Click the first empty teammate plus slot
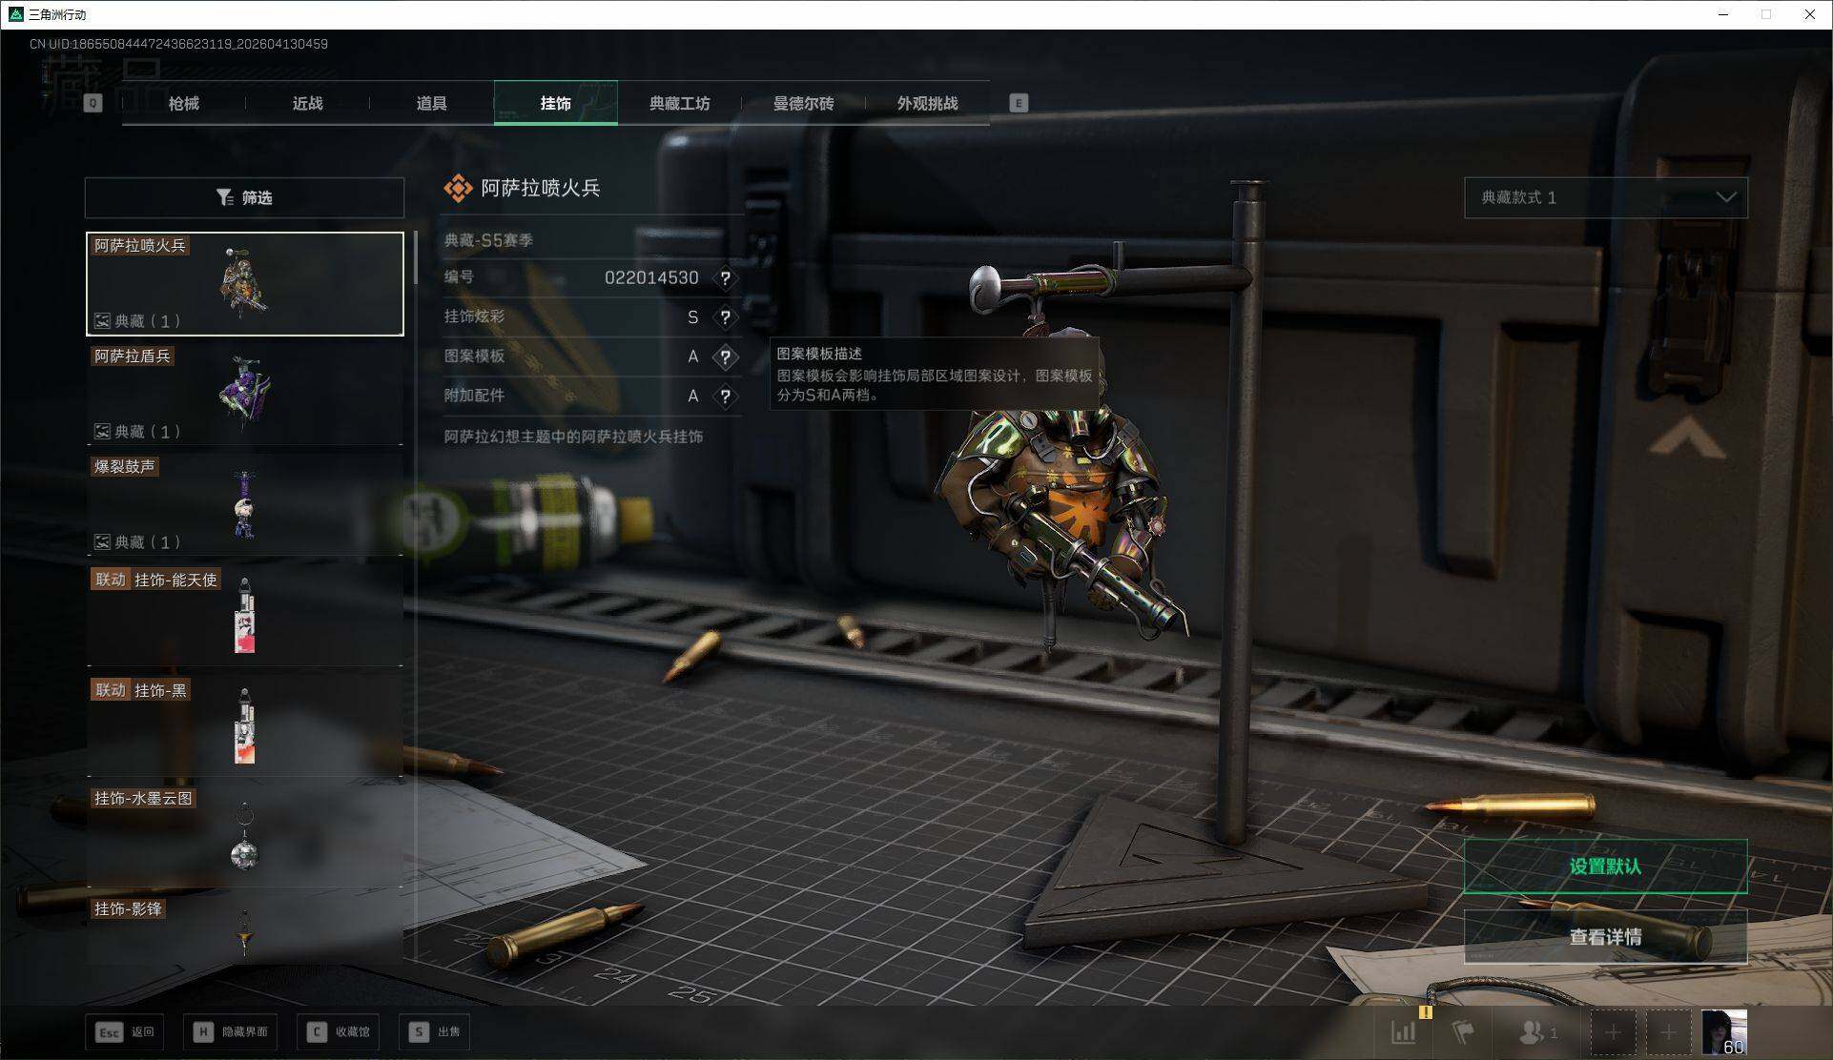Image resolution: width=1833 pixels, height=1060 pixels. coord(1613,1032)
